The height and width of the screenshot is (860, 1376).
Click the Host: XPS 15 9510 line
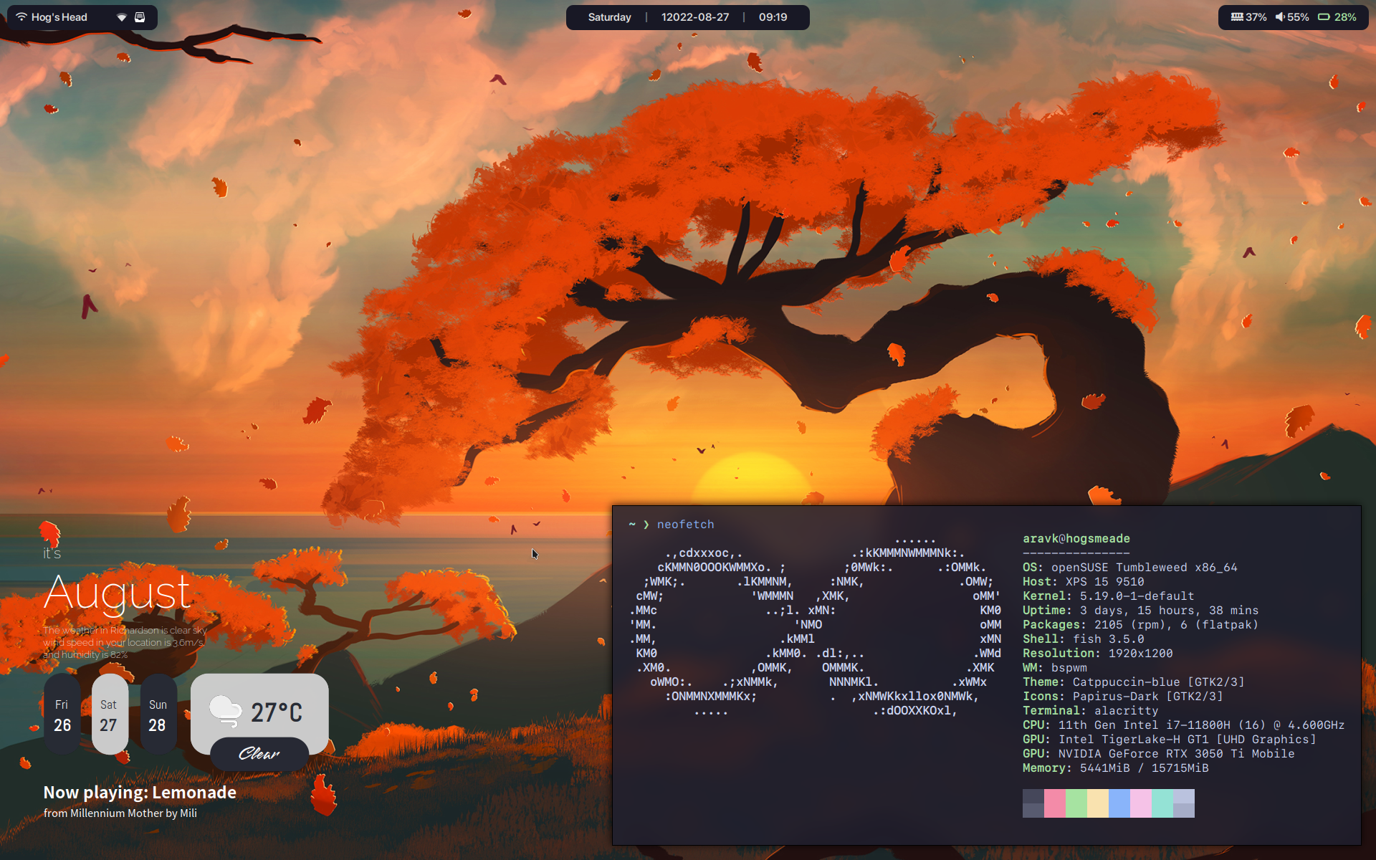click(1084, 582)
